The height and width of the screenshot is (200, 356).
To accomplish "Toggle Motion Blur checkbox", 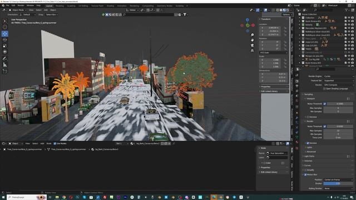I will (x=305, y=174).
